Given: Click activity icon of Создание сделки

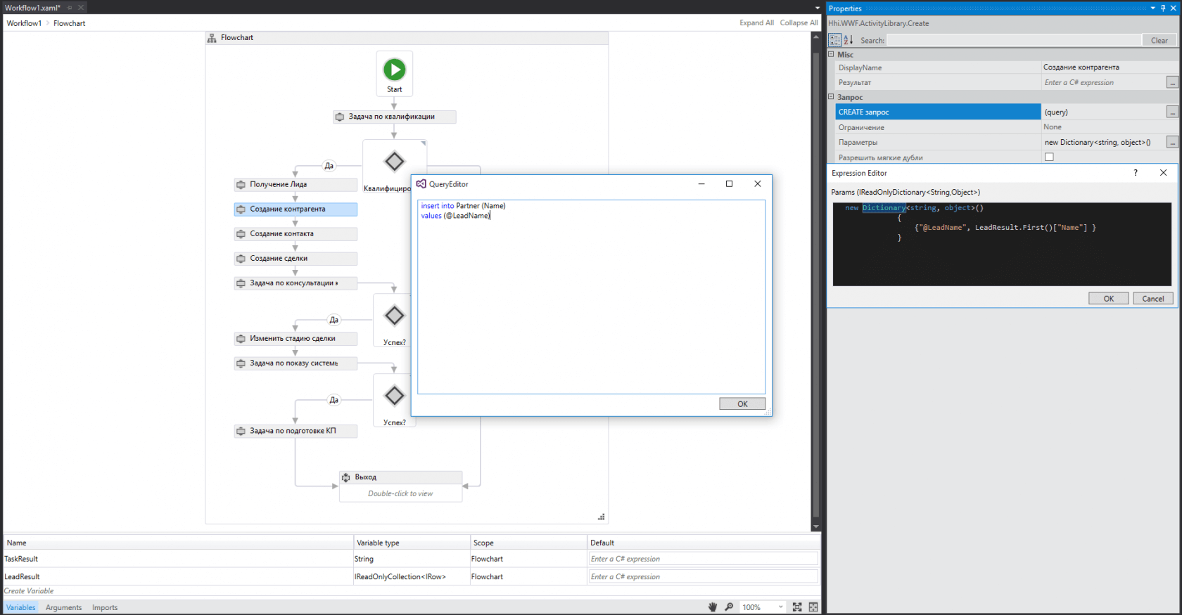Looking at the screenshot, I should pyautogui.click(x=241, y=258).
